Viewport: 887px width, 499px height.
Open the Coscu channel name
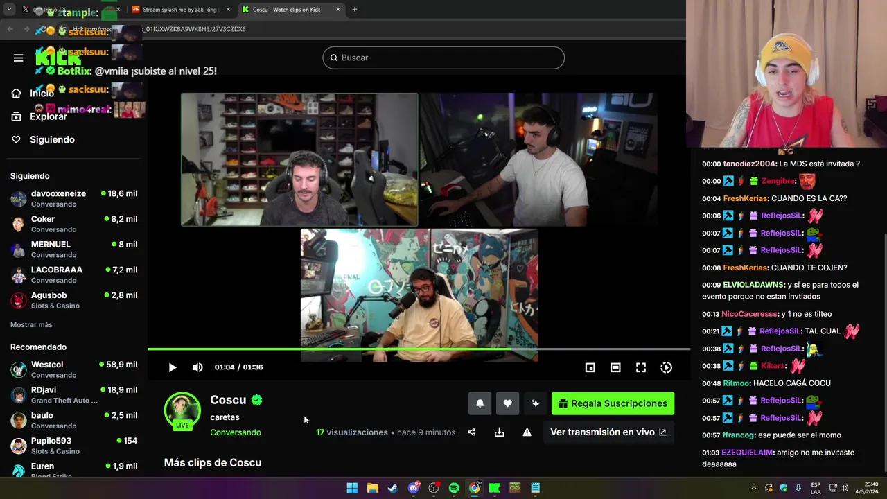(228, 400)
